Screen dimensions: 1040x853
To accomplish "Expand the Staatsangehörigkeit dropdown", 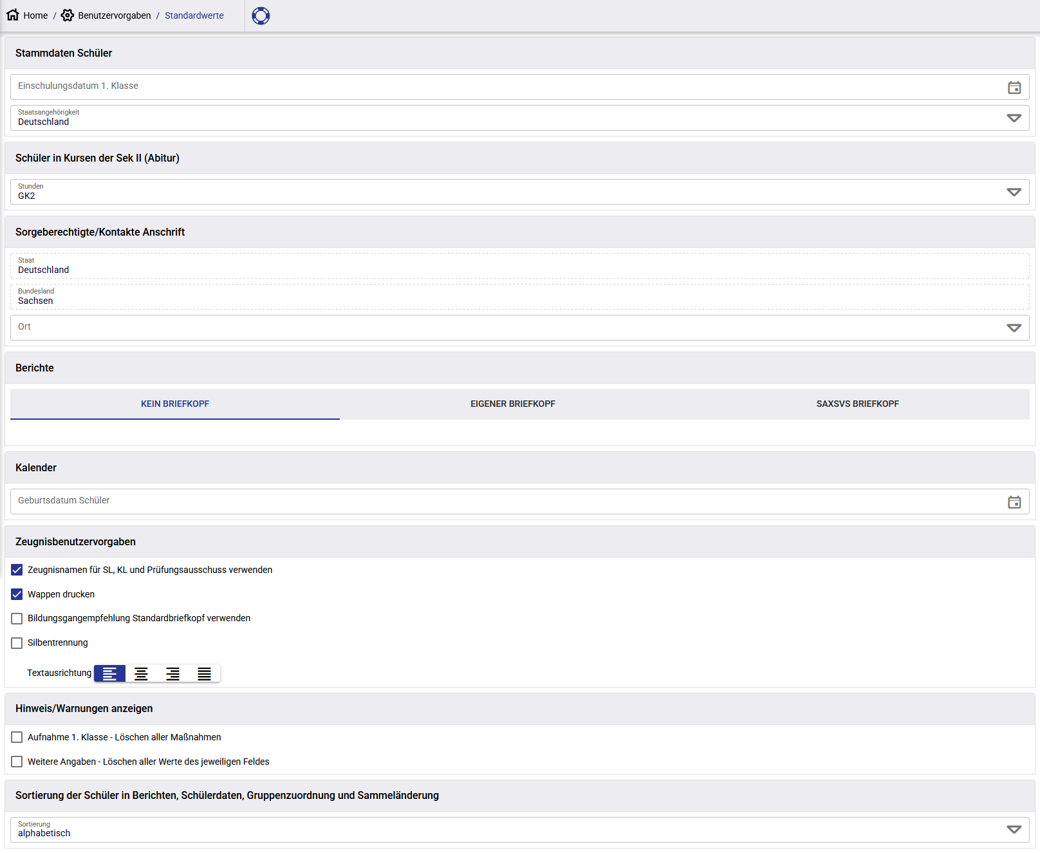I will 1014,118.
